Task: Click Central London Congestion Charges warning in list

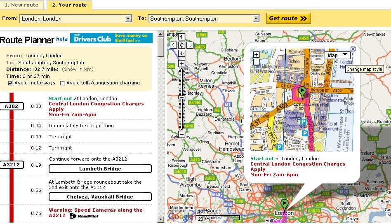Action: pos(96,109)
